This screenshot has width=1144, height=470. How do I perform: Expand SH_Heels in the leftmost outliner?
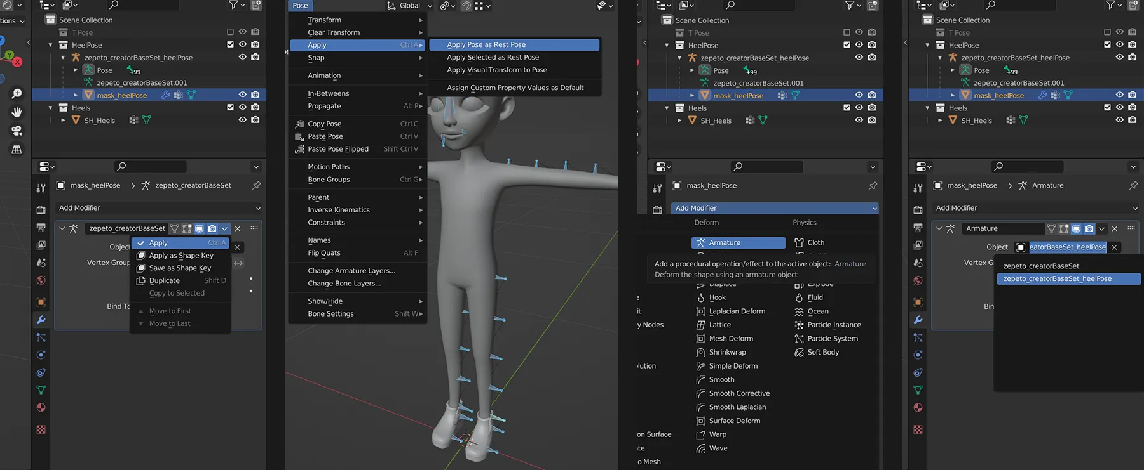(63, 120)
